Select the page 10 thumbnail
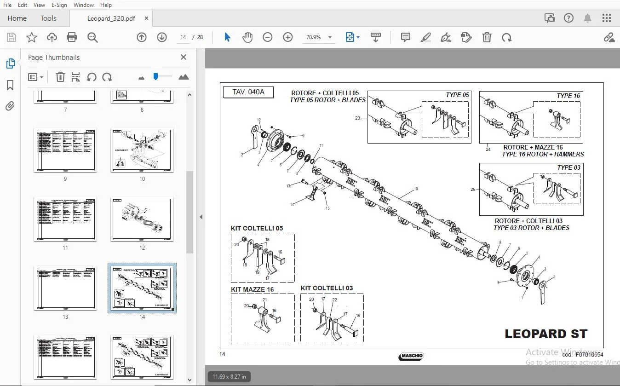Viewport: 620px width, 386px height. pos(142,150)
